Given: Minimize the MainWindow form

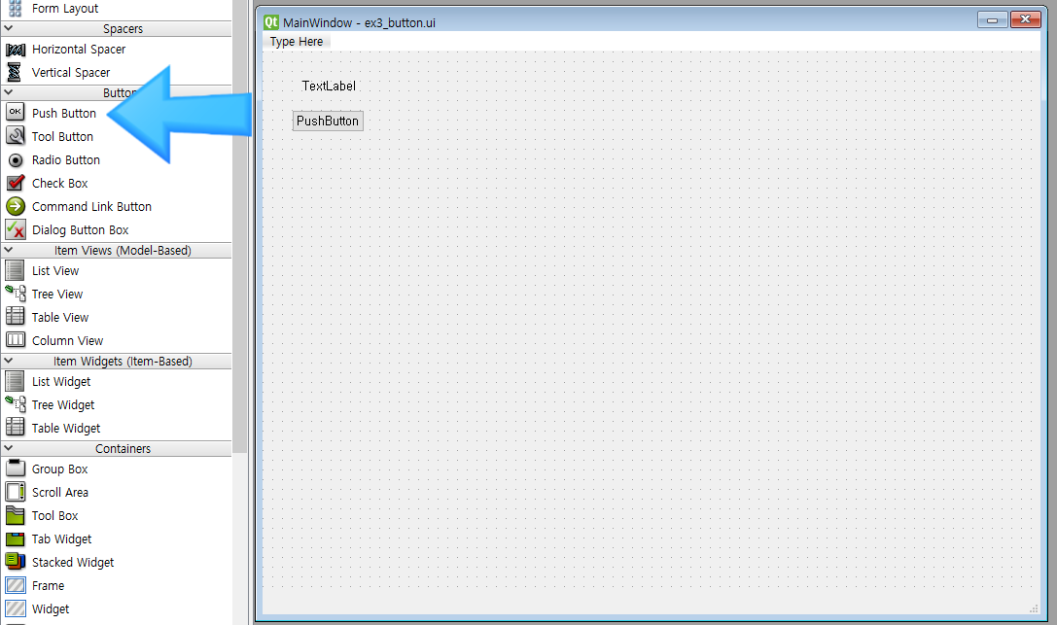Looking at the screenshot, I should 992,19.
